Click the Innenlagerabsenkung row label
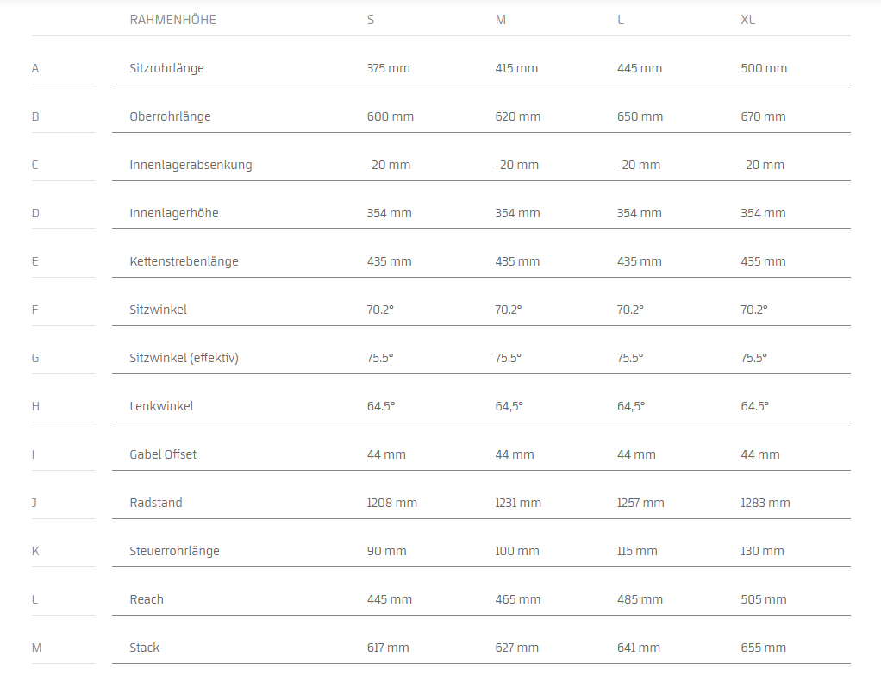 (x=191, y=165)
